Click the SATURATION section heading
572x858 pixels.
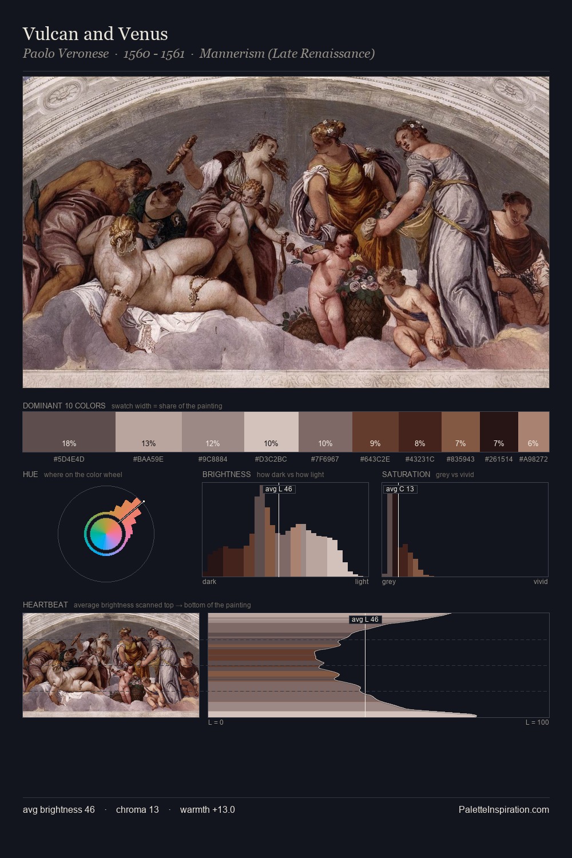click(406, 474)
